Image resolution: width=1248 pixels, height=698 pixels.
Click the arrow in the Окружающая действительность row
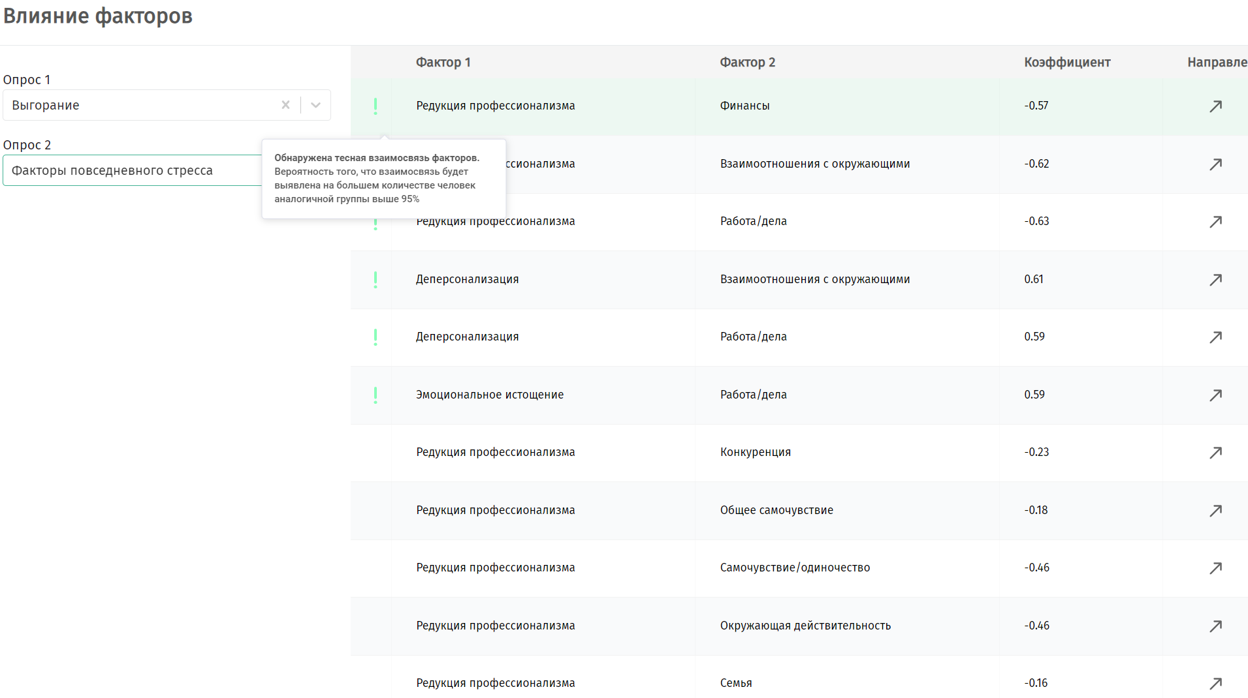[1215, 626]
